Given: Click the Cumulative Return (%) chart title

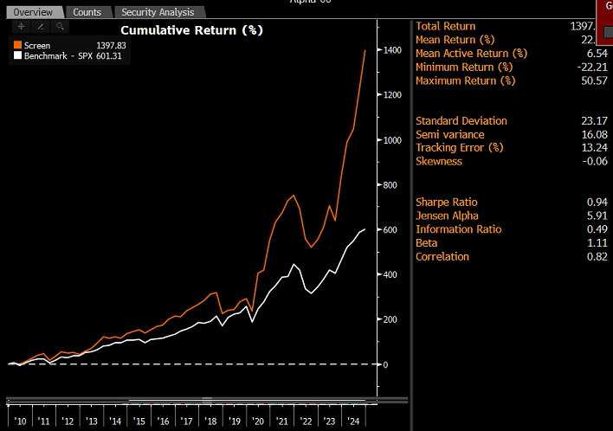Looking at the screenshot, I should [191, 30].
